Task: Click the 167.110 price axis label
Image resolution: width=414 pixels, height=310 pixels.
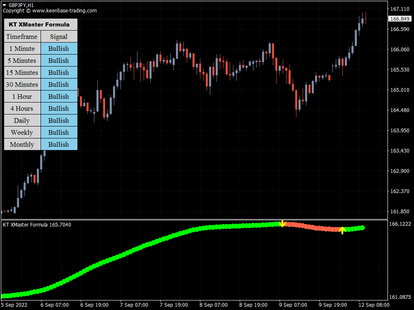Action: 400,9
